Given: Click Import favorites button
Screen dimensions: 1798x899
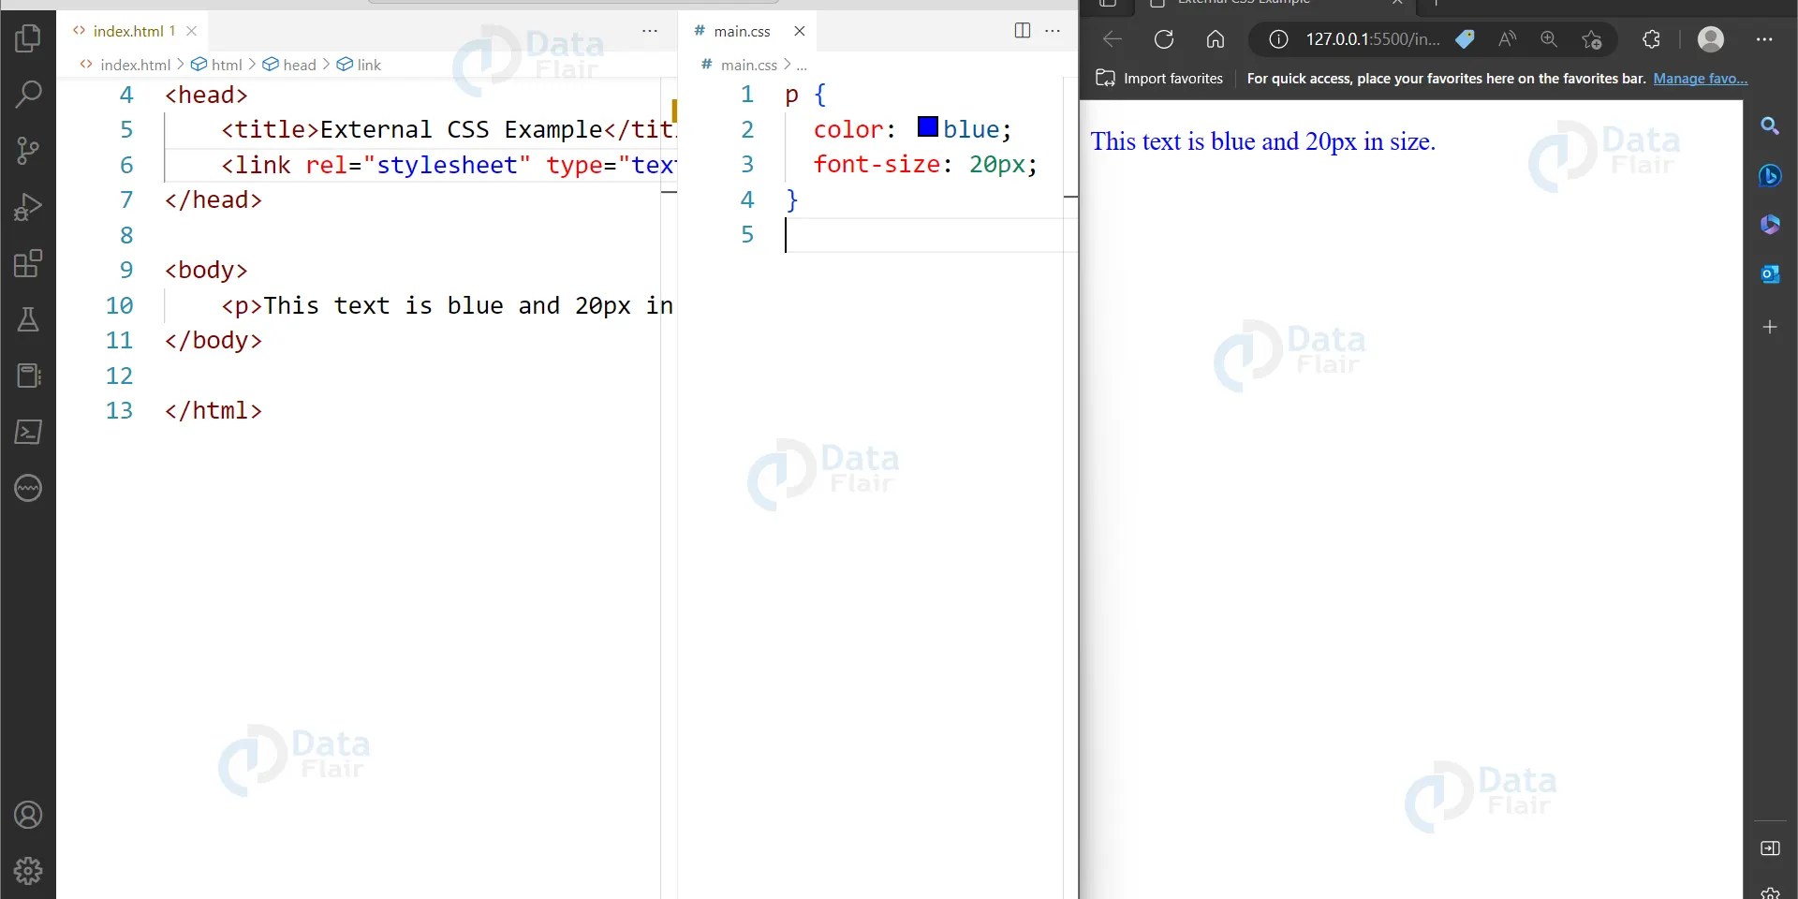Looking at the screenshot, I should [x=1159, y=79].
